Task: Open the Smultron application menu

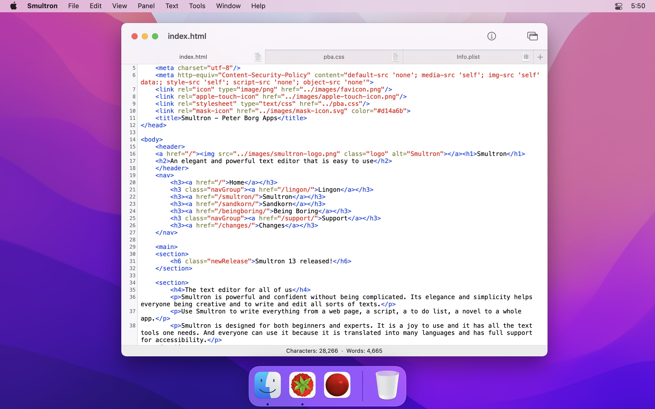Action: [x=42, y=6]
